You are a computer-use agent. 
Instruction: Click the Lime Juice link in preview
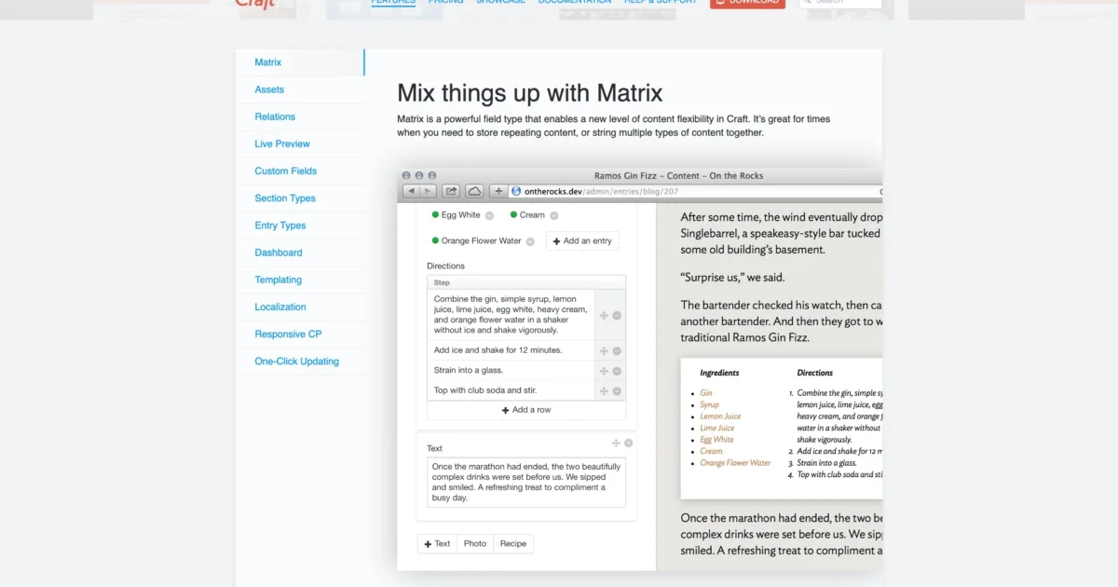click(717, 429)
